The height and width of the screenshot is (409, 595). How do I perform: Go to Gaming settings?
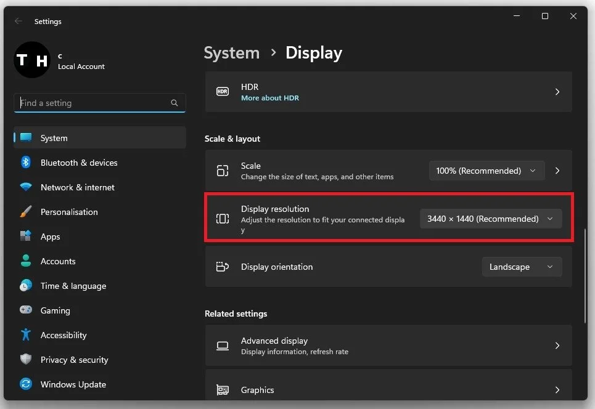tap(100, 310)
